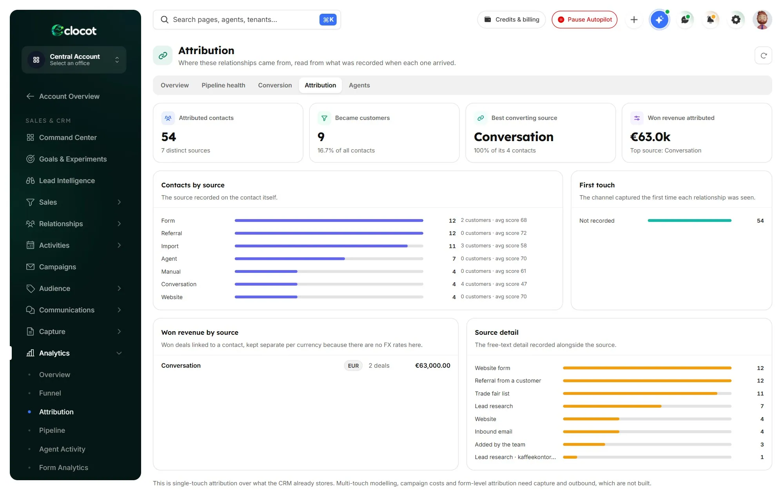Expand the Sales menu chevron
This screenshot has height=490, width=784.
coord(119,202)
